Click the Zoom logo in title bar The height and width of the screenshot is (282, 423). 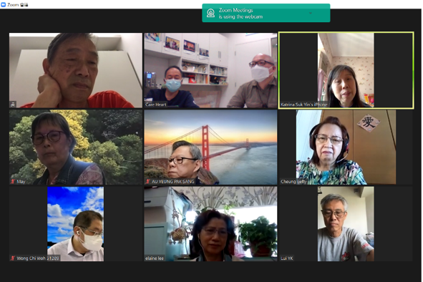pyautogui.click(x=4, y=4)
